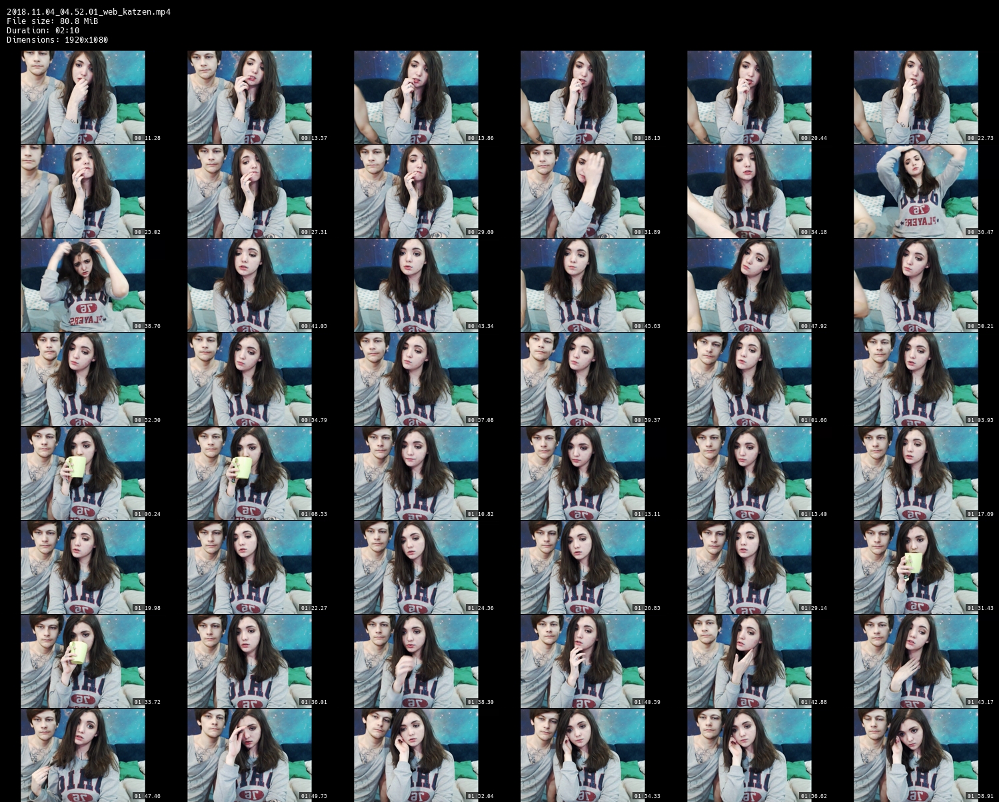
Task: Click the thumbnail at 00:50.21
Action: (x=916, y=285)
